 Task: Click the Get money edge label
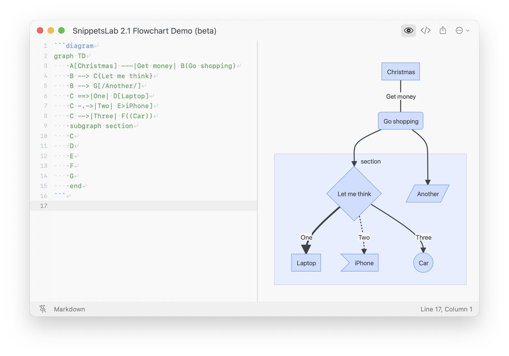401,97
